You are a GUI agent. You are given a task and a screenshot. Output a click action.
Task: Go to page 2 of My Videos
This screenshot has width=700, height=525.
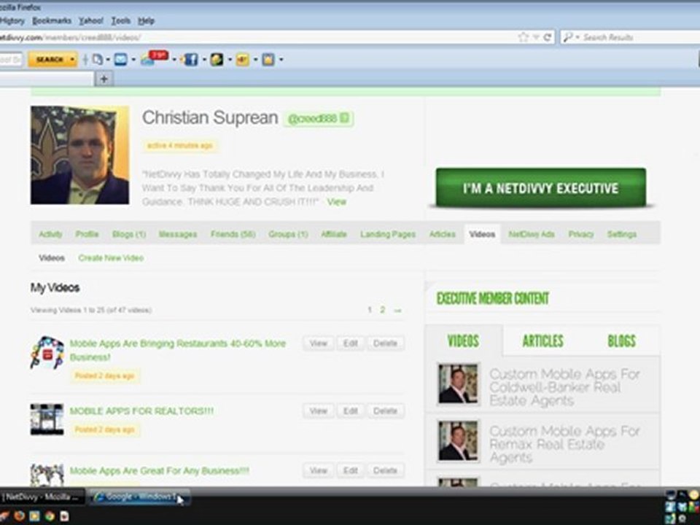pyautogui.click(x=382, y=310)
